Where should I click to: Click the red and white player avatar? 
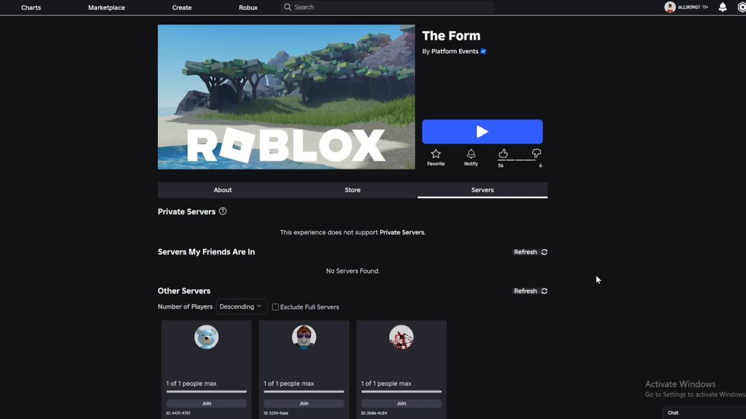402,337
